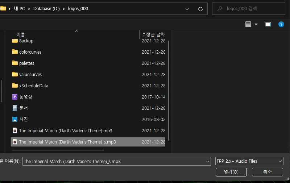The height and width of the screenshot is (183, 290).
Task: Select the Backup folder name
Action: [x=26, y=41]
